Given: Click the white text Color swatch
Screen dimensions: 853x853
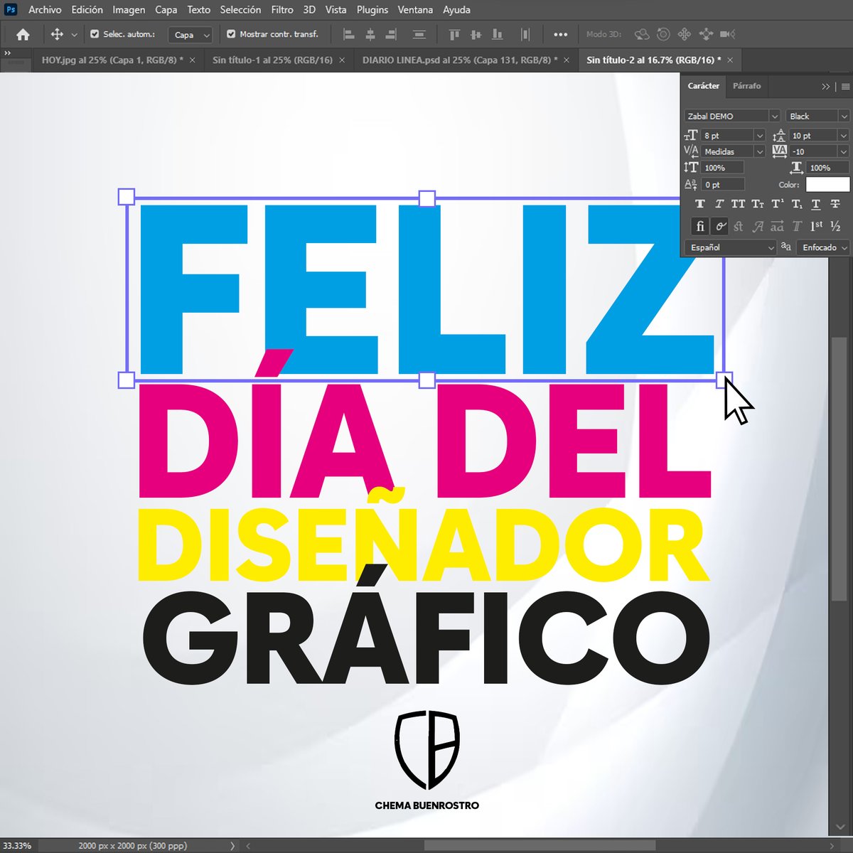Looking at the screenshot, I should tap(827, 185).
